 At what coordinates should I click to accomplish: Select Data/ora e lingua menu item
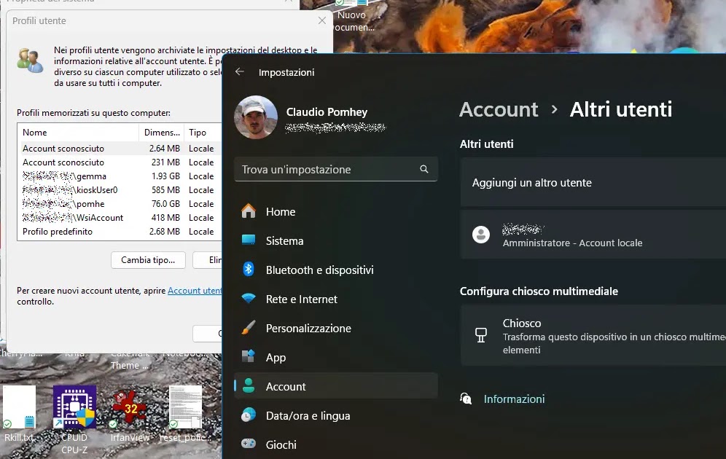point(308,415)
